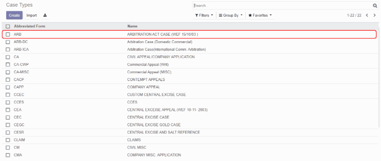Open the CONTEMPT APPEALS record
This screenshot has height=161, width=381.
click(x=146, y=80)
